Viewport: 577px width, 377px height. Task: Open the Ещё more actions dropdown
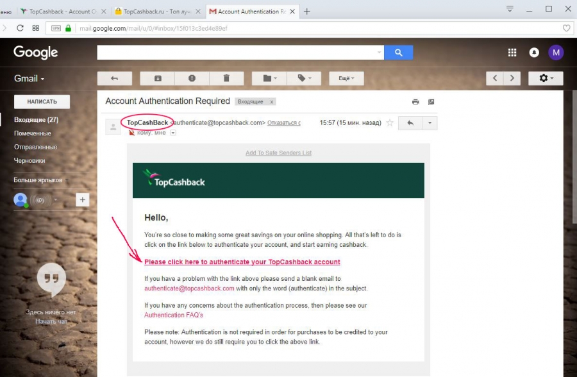346,78
